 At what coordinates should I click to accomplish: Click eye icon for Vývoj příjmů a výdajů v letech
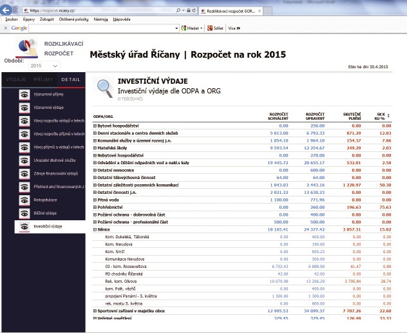(x=24, y=147)
